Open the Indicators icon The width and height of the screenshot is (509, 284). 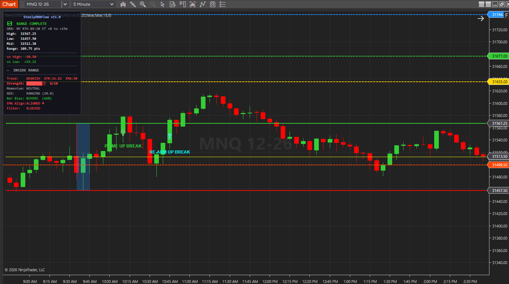(193, 4)
